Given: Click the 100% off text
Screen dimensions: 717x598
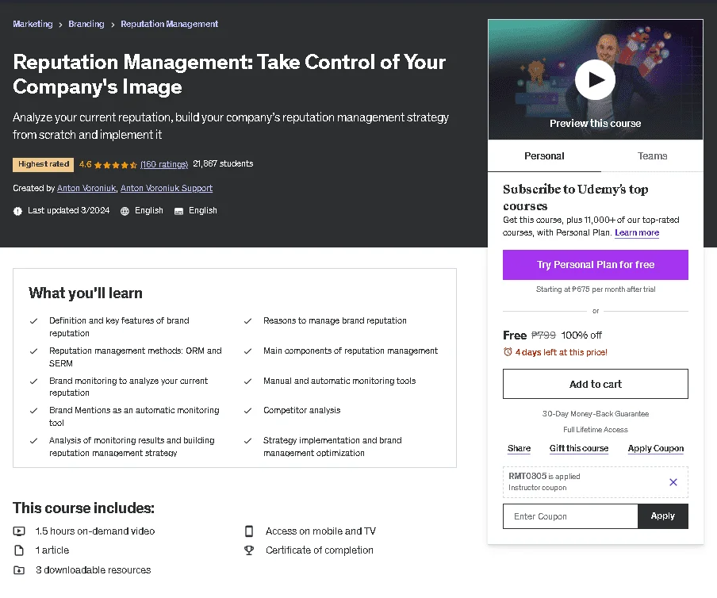Looking at the screenshot, I should tap(581, 335).
